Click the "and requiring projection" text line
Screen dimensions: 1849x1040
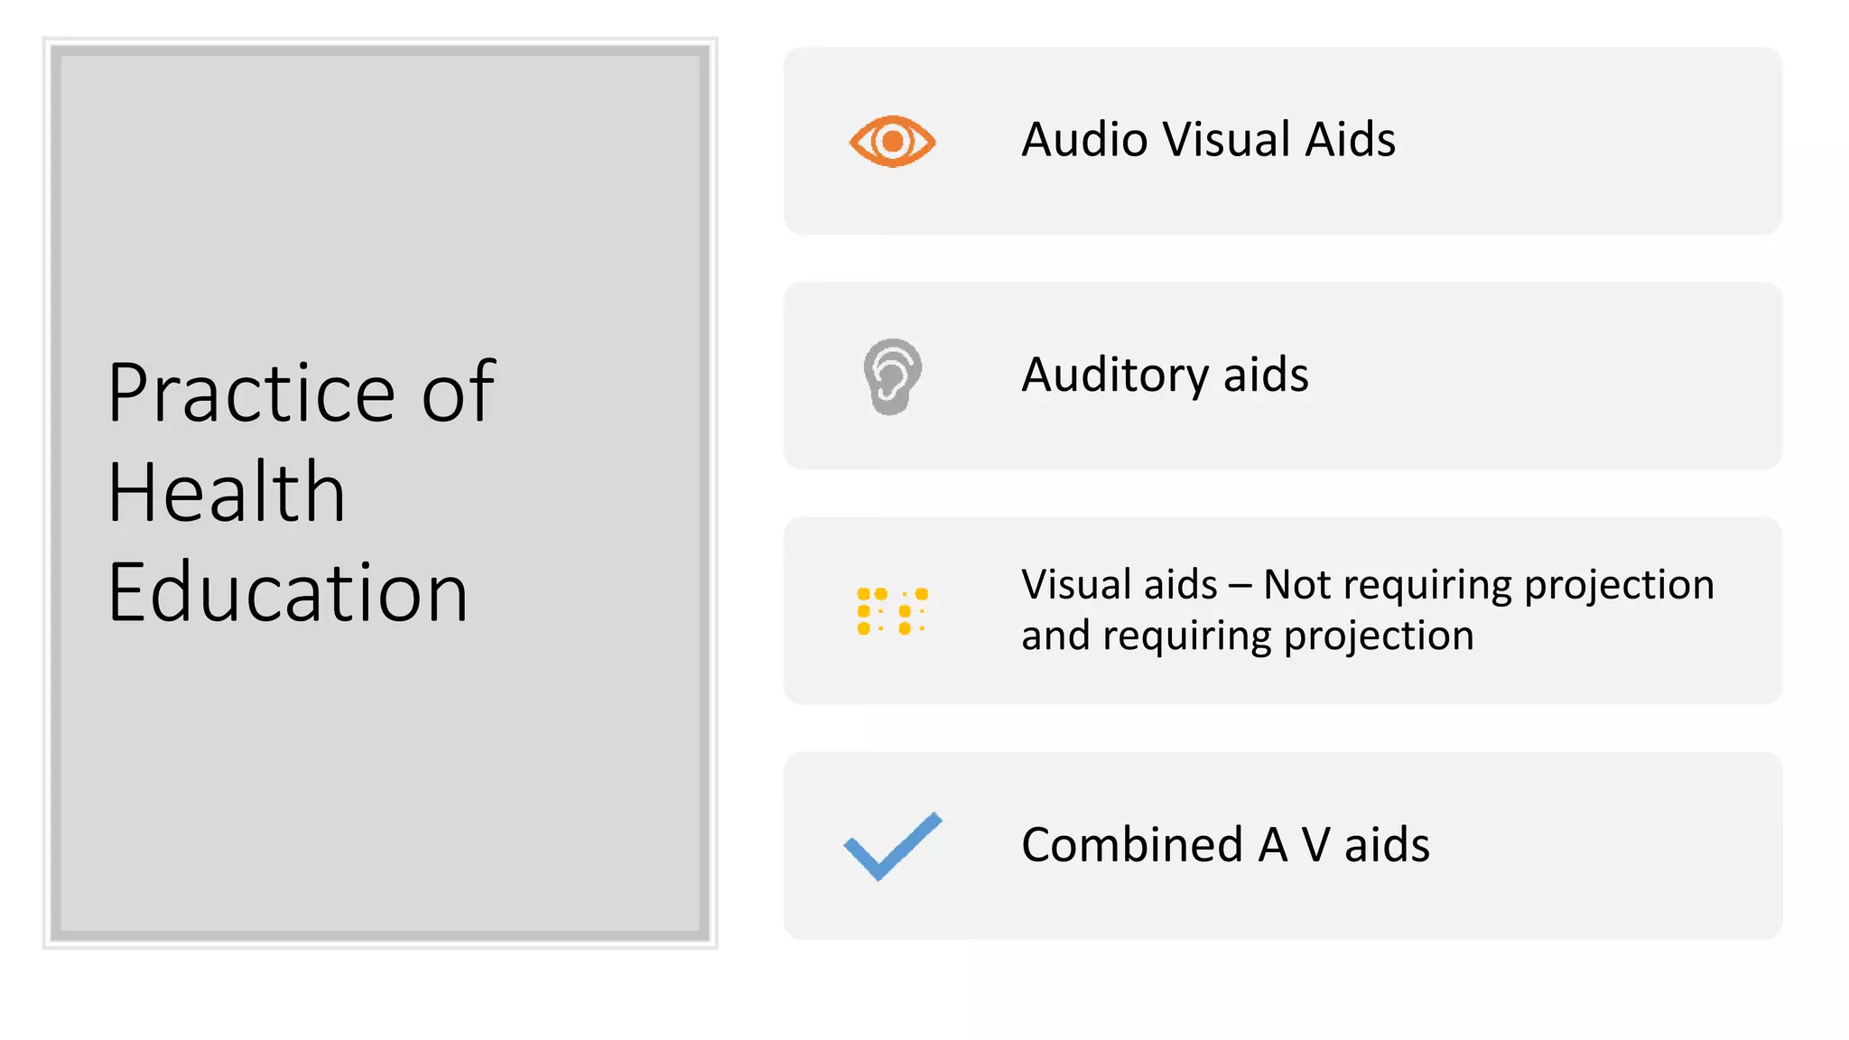pyautogui.click(x=1247, y=636)
